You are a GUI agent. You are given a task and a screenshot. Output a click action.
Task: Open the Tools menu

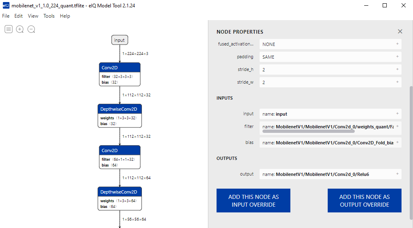coord(49,16)
